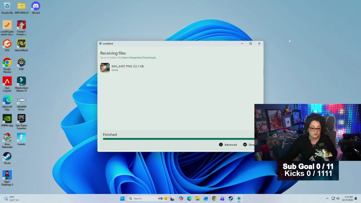
Task: Open File Explorer from the taskbar
Action: pyautogui.click(x=197, y=198)
